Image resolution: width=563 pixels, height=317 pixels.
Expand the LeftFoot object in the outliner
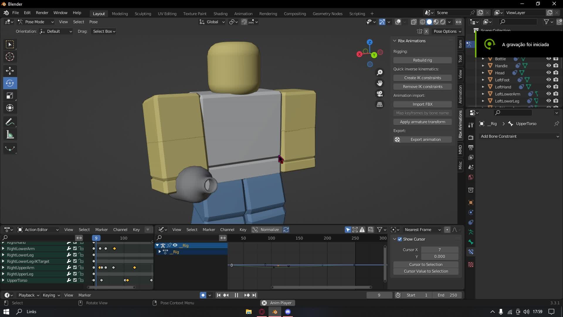483,80
